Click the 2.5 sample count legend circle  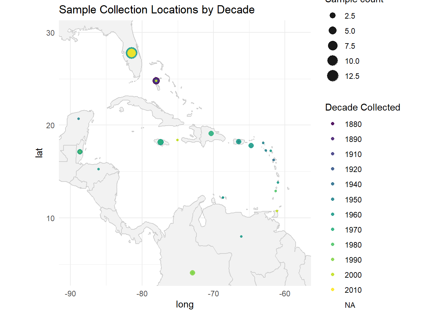pos(333,15)
